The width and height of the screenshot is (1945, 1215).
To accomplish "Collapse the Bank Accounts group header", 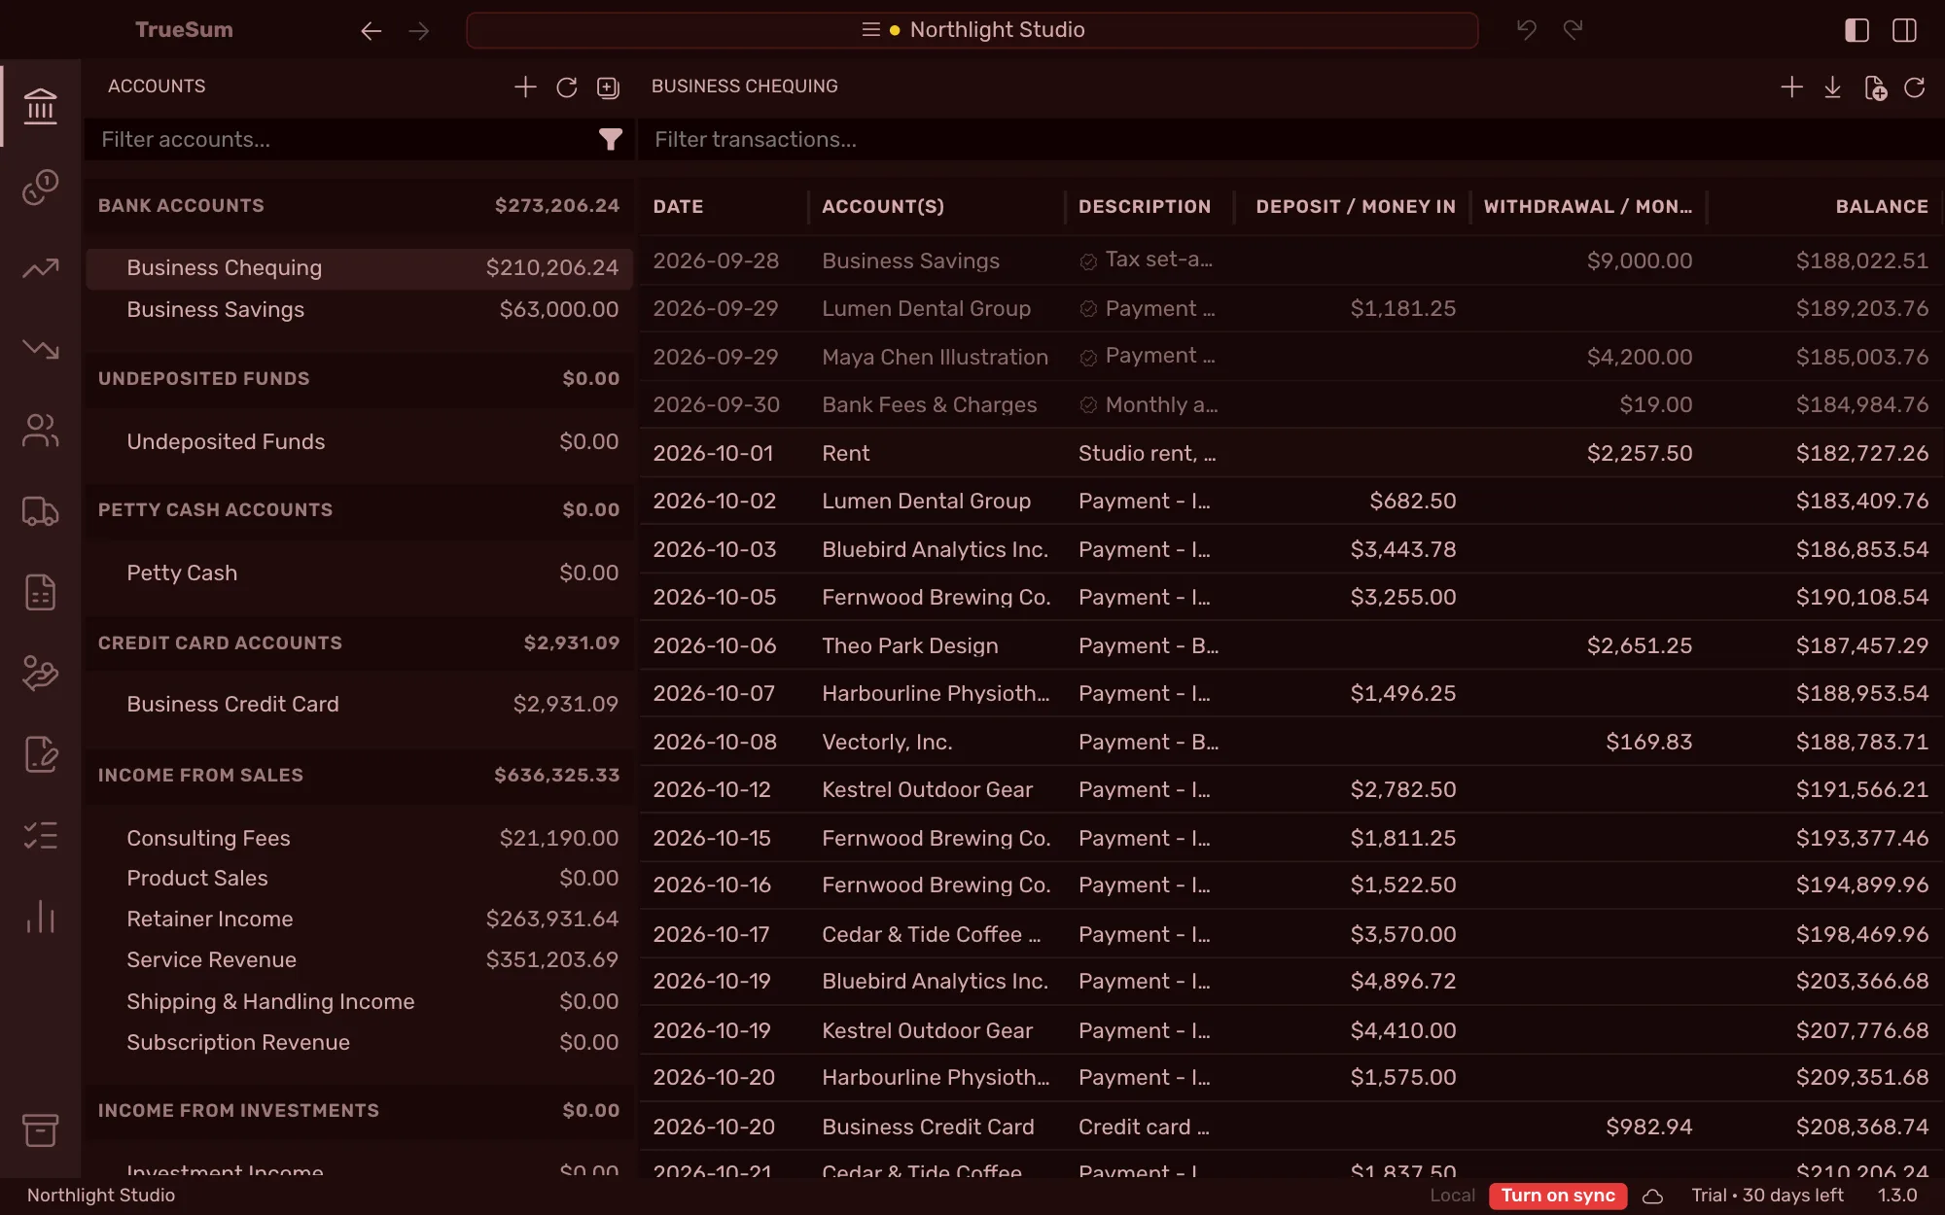I will [359, 206].
